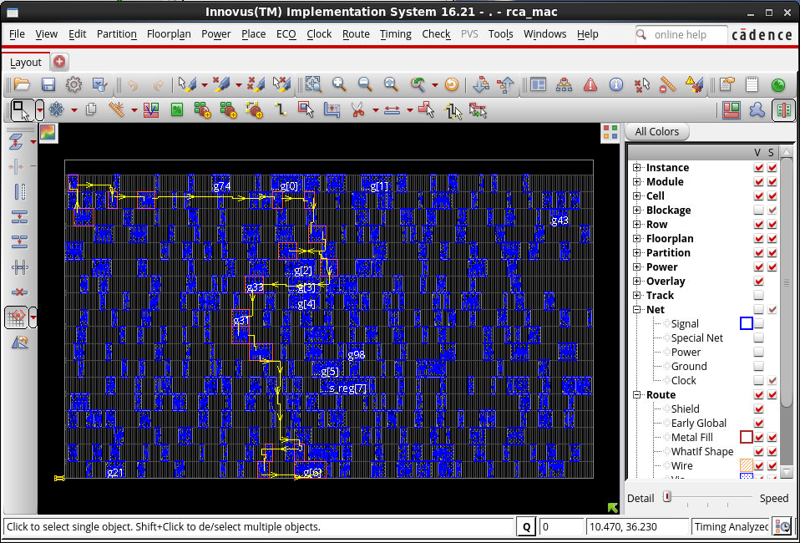Collapse the Route tree node
Screen dimensions: 800x543
coord(636,394)
